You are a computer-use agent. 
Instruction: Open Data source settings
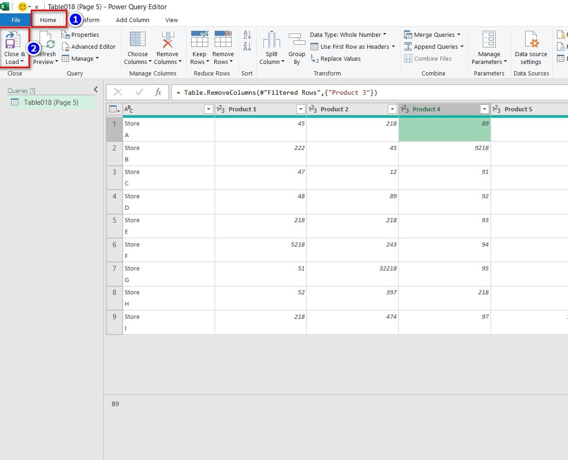(531, 48)
